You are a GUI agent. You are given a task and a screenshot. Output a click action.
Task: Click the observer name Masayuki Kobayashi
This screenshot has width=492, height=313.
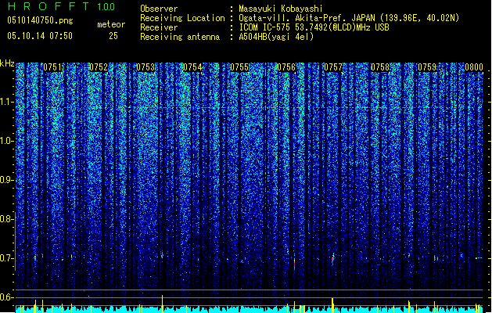click(281, 9)
